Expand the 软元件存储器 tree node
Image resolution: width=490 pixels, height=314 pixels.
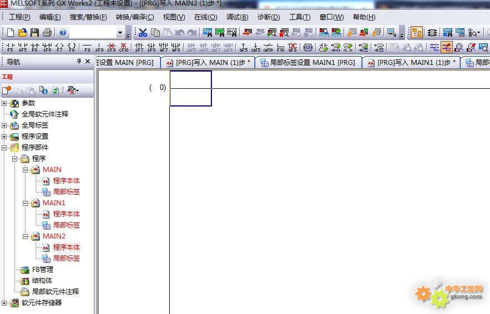tap(4, 303)
